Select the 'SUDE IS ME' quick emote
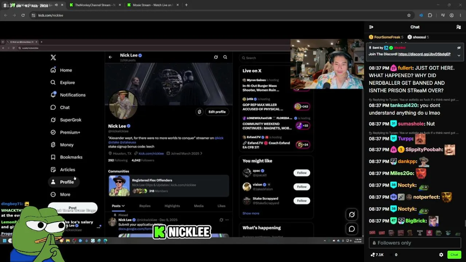The image size is (466, 262). point(419,233)
